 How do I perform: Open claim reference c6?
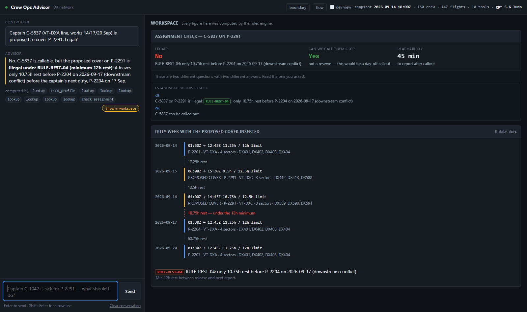157,108
